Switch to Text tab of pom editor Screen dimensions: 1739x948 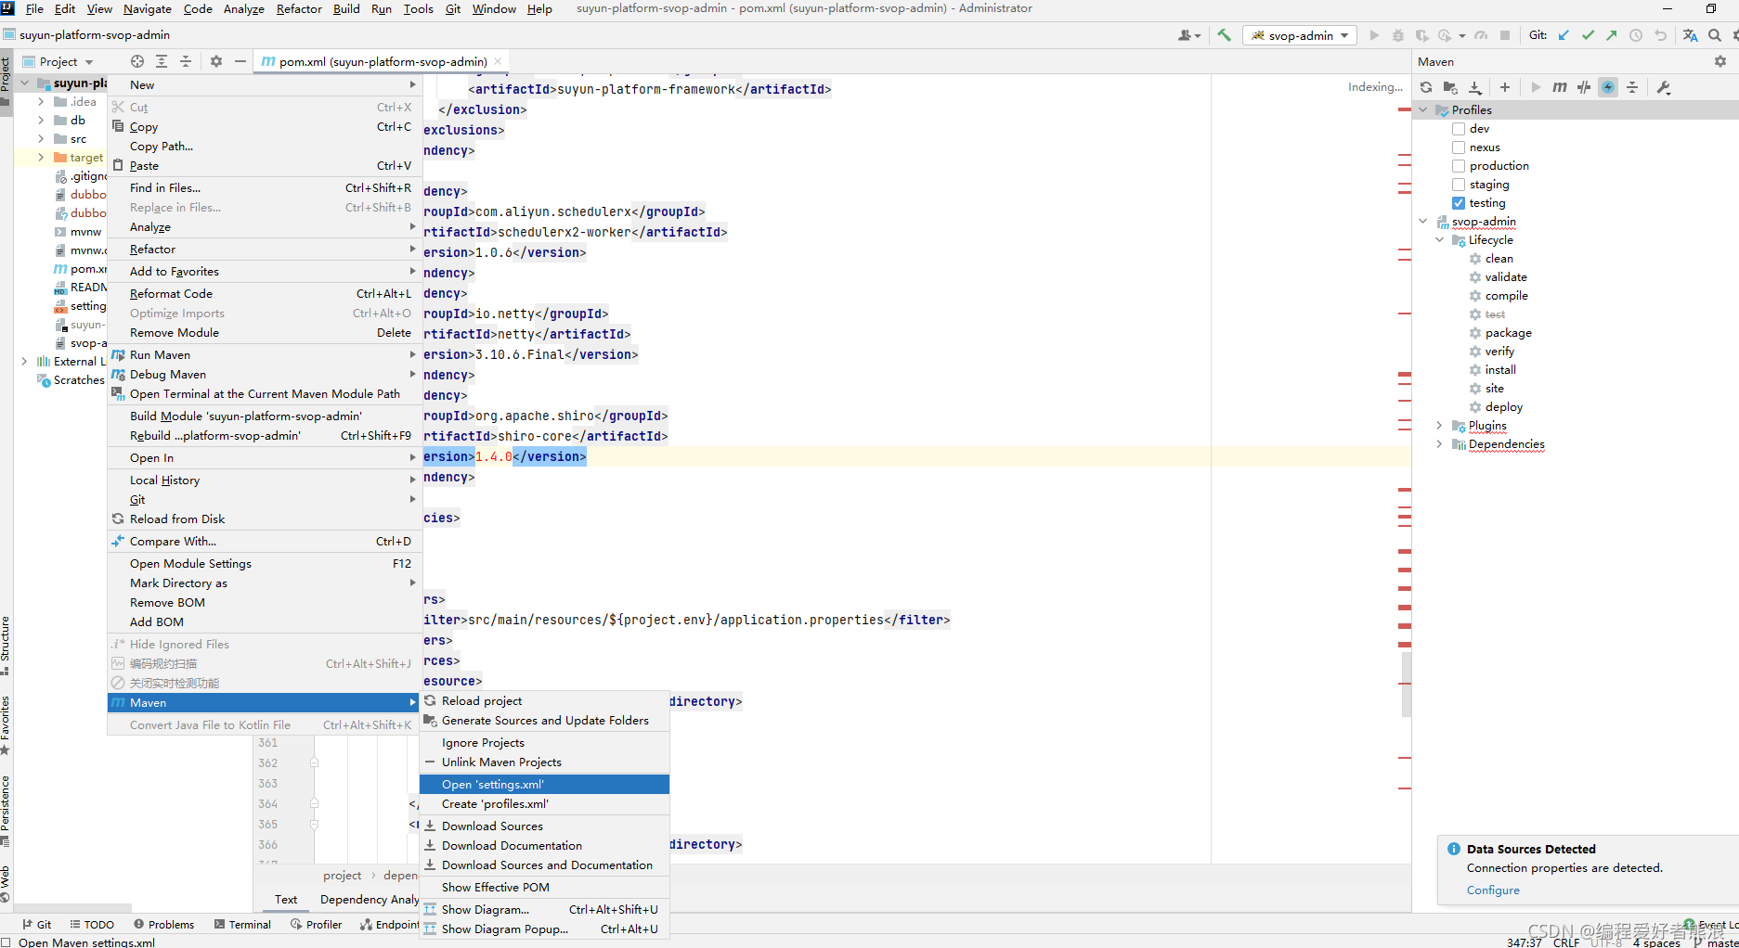[x=286, y=900]
